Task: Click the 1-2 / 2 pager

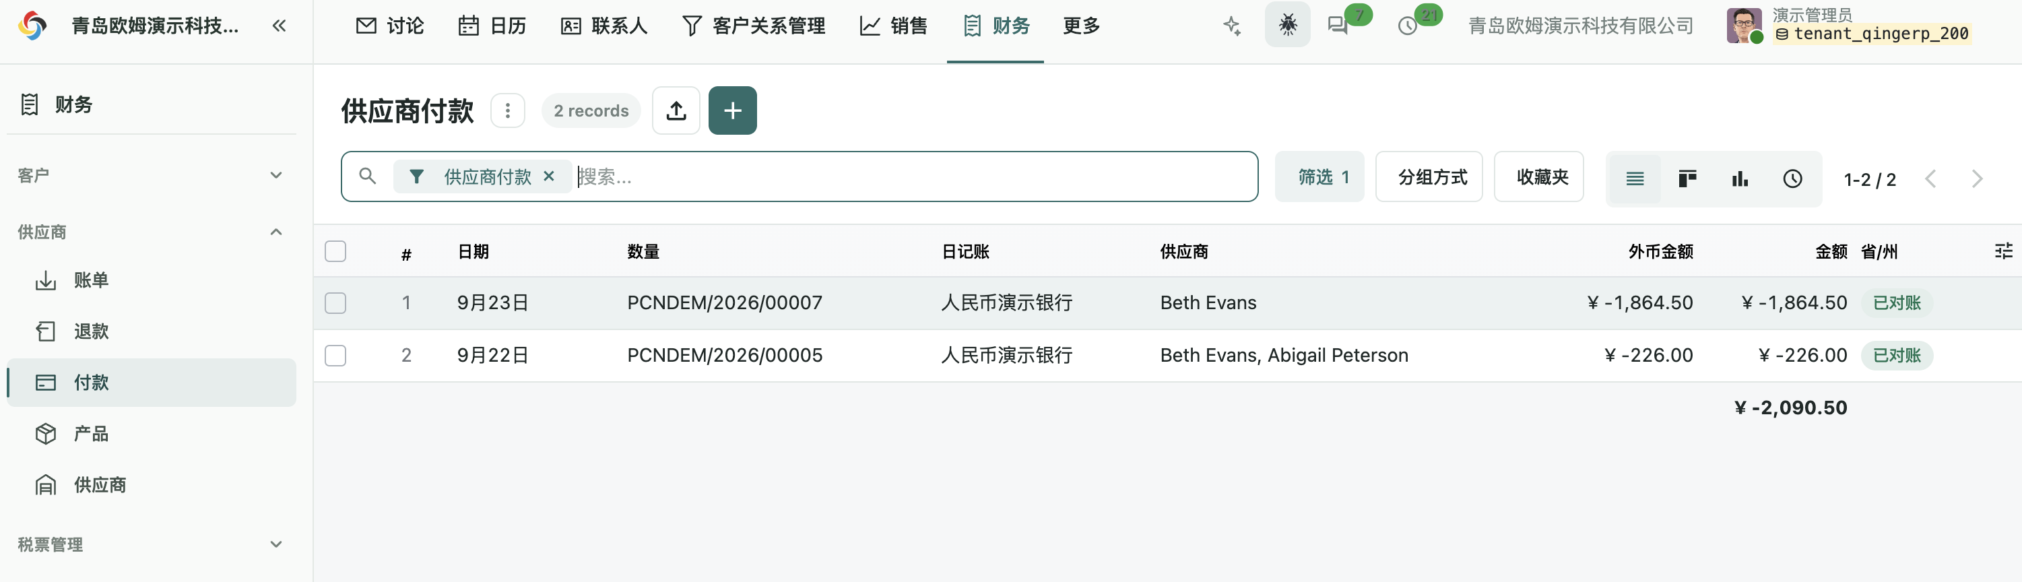Action: [x=1870, y=180]
